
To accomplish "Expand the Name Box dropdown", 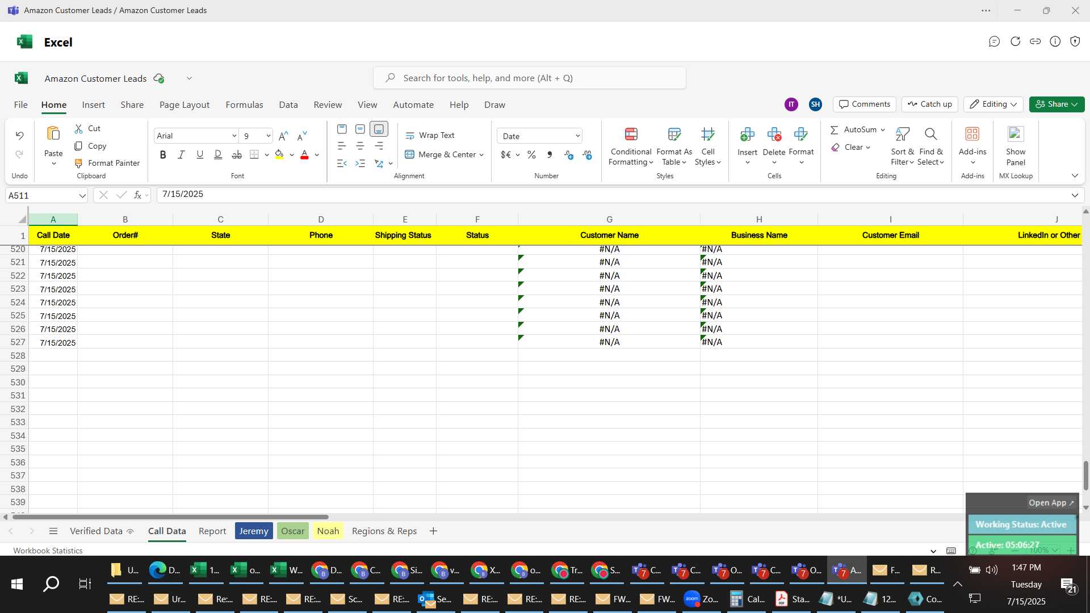I will click(x=82, y=195).
